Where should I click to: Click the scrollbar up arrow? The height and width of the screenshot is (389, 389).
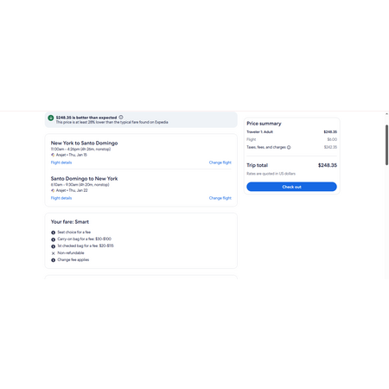coord(386,114)
